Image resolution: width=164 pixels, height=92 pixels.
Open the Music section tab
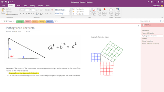35,22
